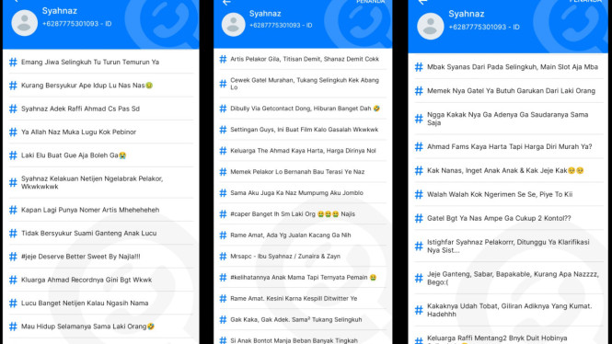Click hash icon beside 'Sama Aku Juga Ka Naz'
Screen dimensions: 612x344
[x=223, y=192]
